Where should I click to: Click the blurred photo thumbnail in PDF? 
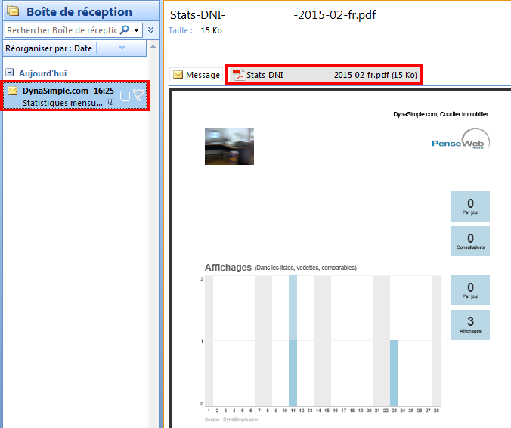[x=229, y=146]
